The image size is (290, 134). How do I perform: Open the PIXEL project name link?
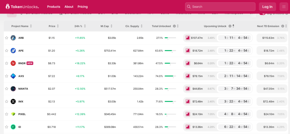click(x=22, y=114)
